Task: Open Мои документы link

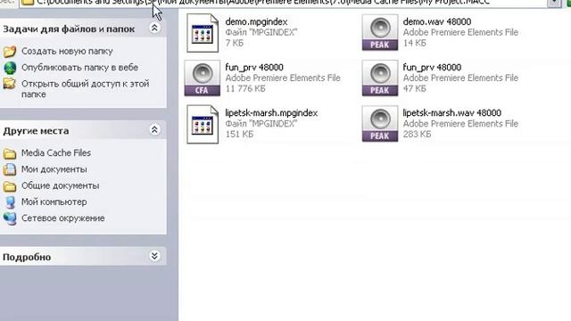Action: coord(54,169)
